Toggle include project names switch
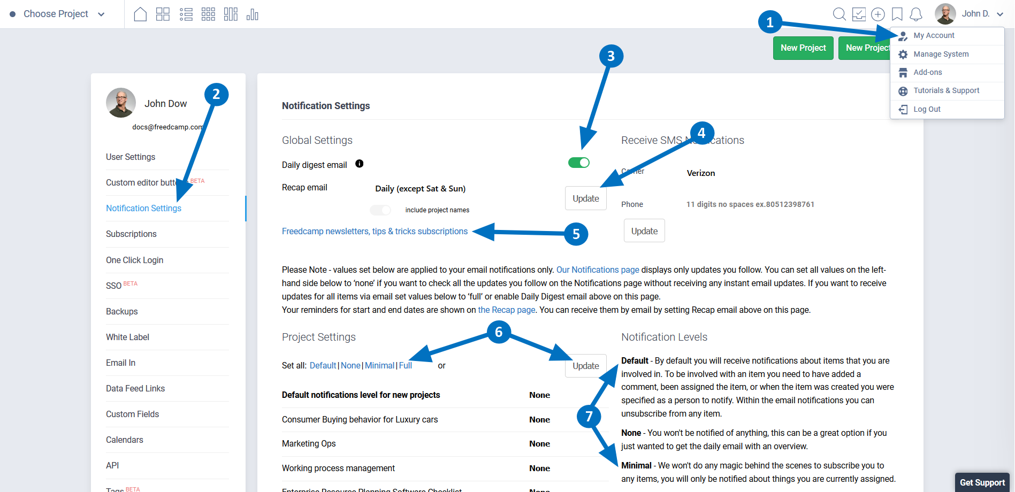The width and height of the screenshot is (1015, 492). [x=380, y=210]
